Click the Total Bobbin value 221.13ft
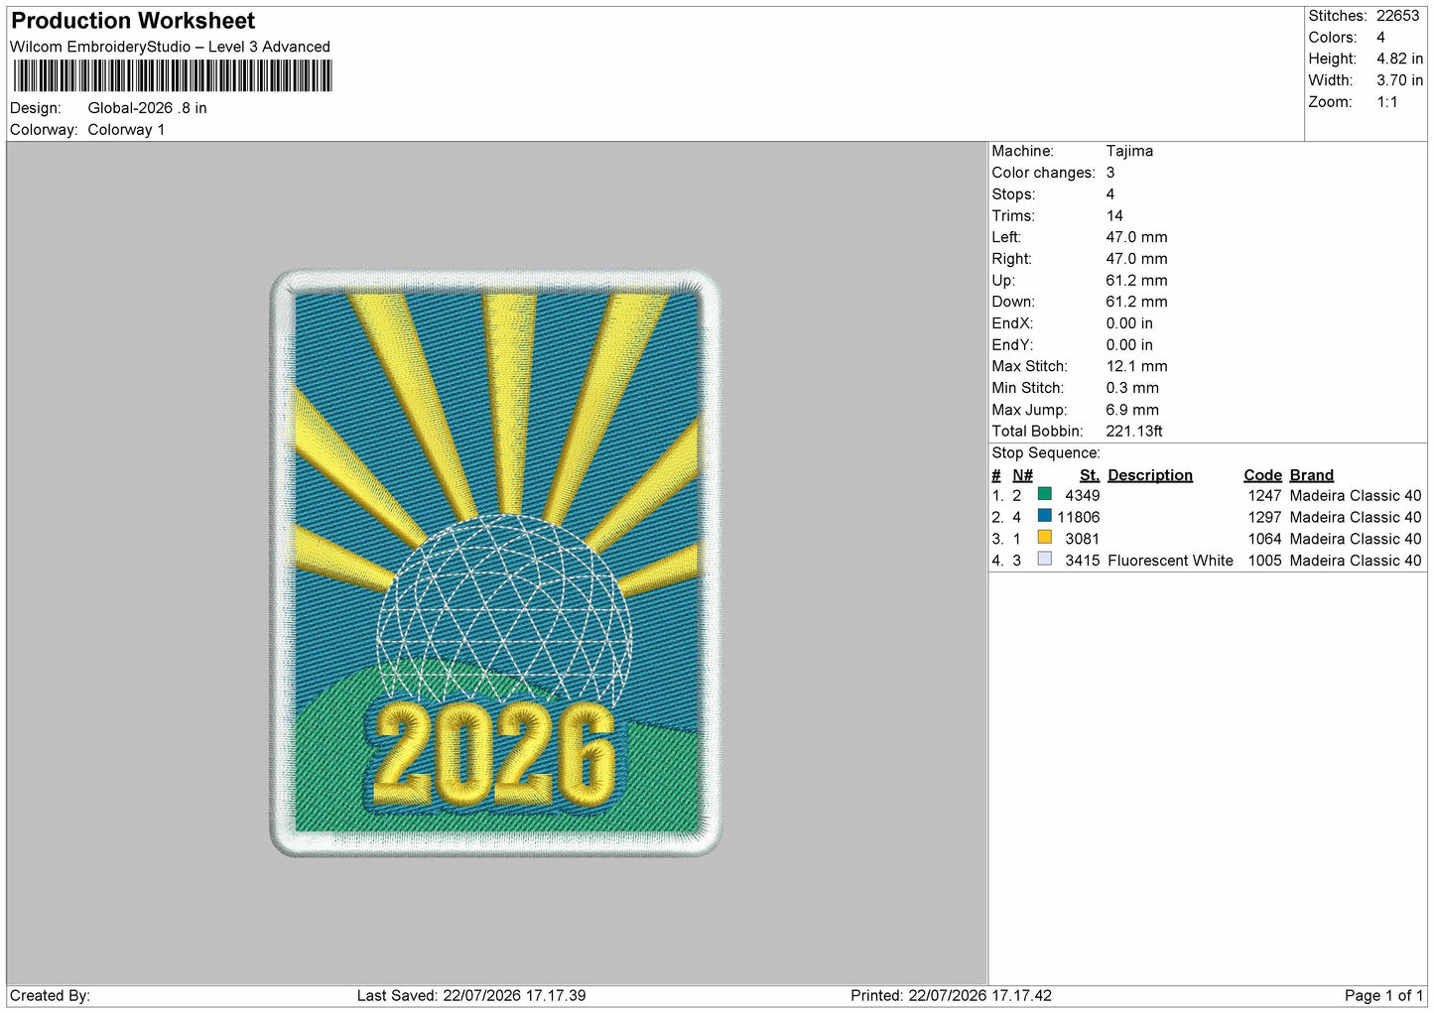The image size is (1434, 1013). 1134,432
